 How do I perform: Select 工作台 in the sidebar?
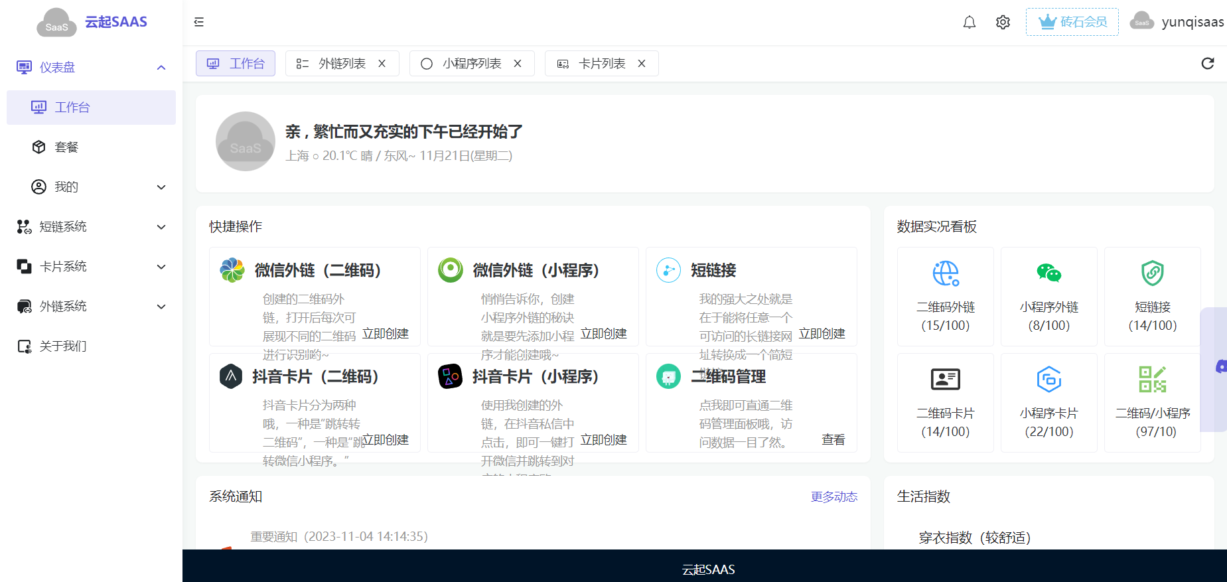(91, 108)
